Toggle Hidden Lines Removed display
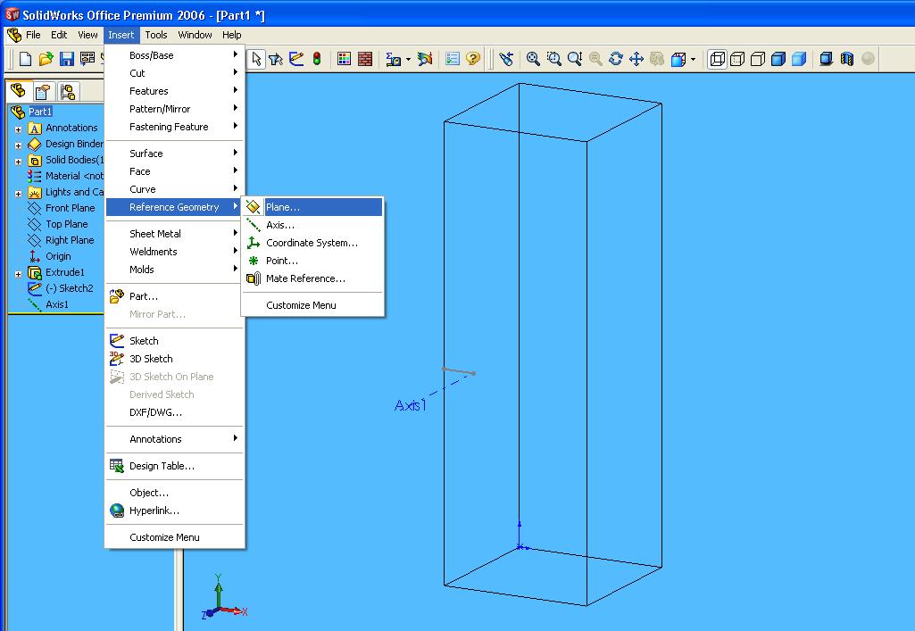 [758, 59]
